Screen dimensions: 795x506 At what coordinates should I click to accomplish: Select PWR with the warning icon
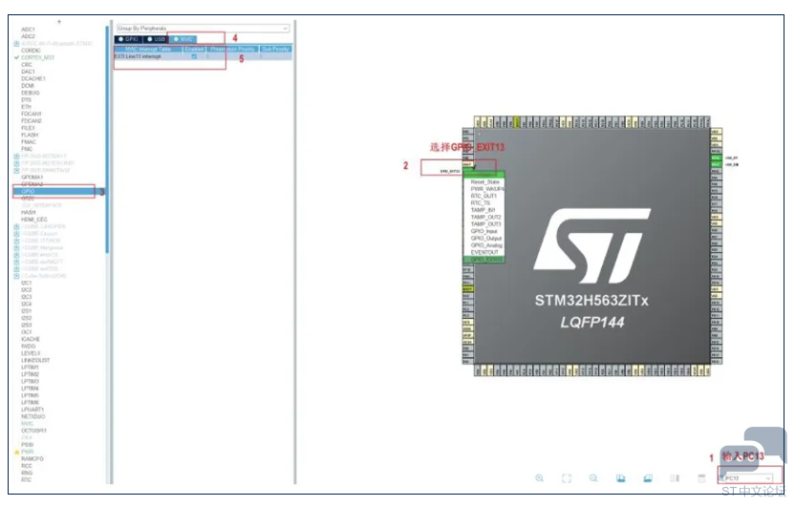[x=27, y=452]
